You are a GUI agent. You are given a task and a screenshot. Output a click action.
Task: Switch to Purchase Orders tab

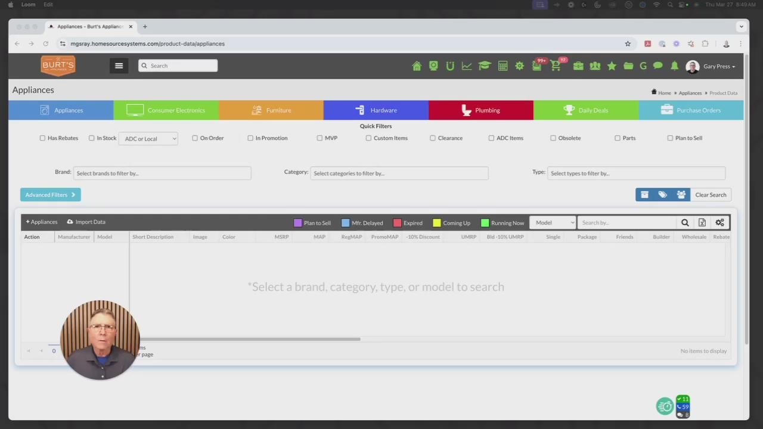click(x=691, y=110)
